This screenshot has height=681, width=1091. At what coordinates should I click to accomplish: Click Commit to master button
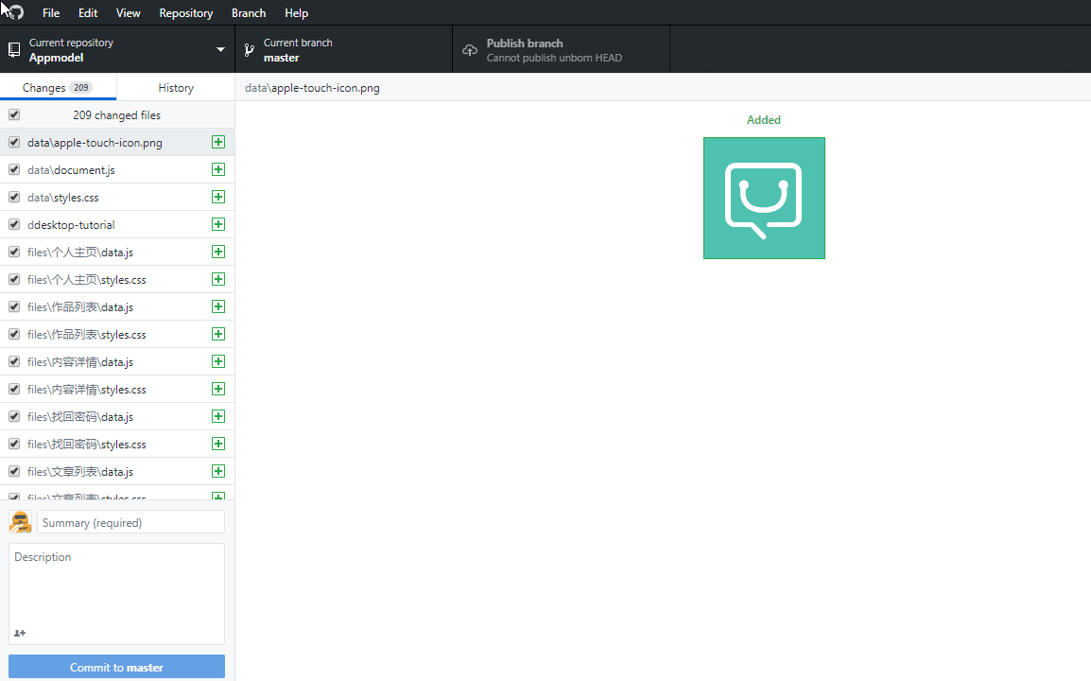click(x=116, y=667)
